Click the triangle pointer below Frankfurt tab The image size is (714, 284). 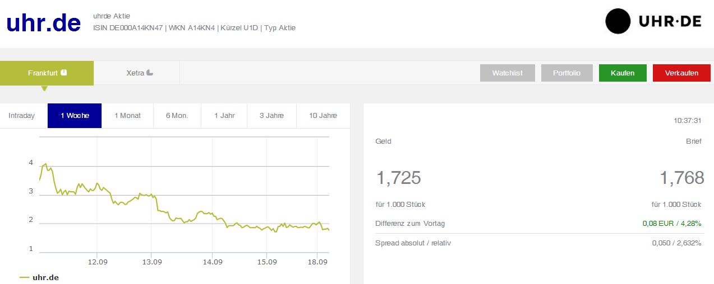(45, 88)
